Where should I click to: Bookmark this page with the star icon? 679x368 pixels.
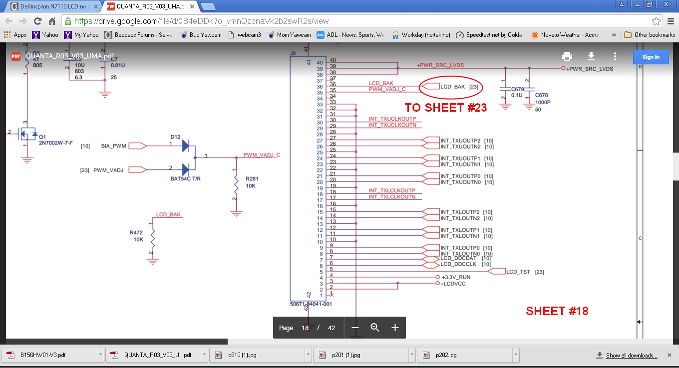[656, 21]
